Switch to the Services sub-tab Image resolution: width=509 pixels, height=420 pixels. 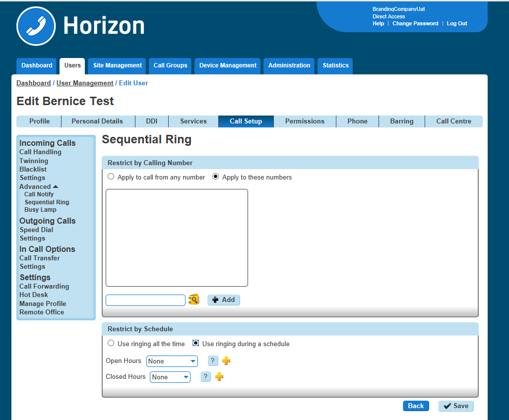(193, 121)
